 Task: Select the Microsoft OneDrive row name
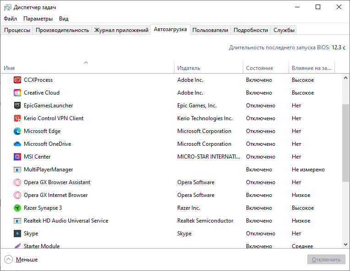click(47, 144)
